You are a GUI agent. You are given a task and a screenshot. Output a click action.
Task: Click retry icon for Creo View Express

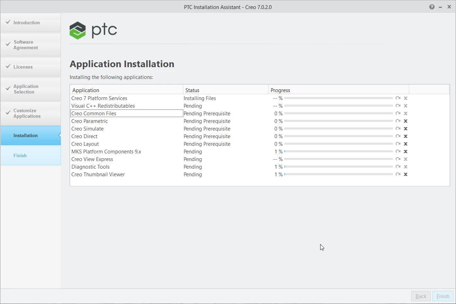click(398, 159)
